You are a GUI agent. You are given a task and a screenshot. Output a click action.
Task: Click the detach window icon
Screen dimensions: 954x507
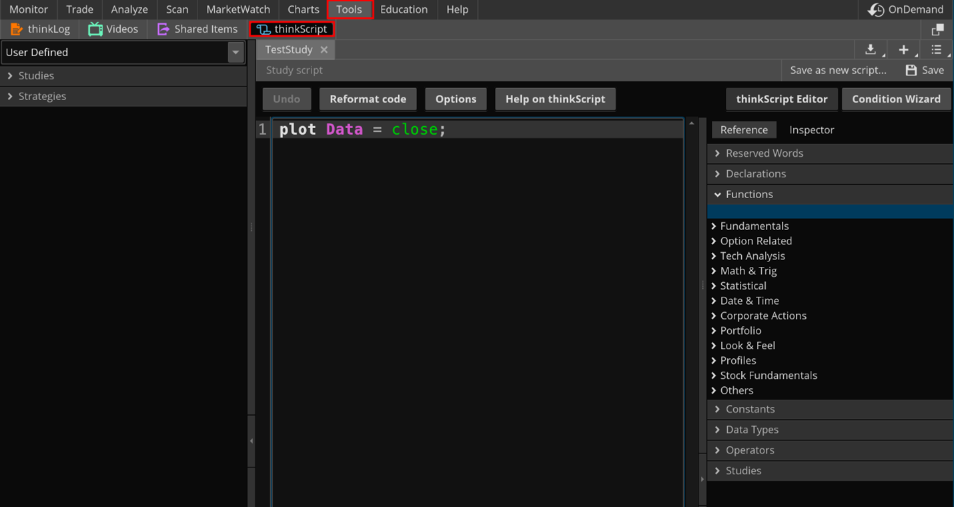pyautogui.click(x=937, y=29)
